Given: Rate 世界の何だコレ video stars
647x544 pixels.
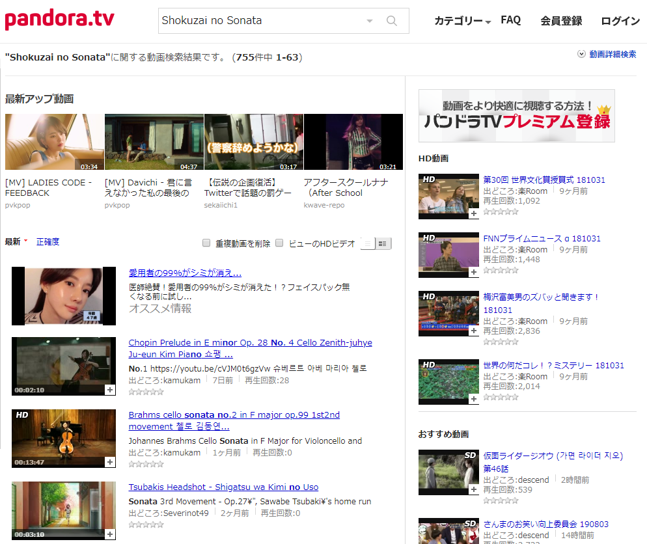Looking at the screenshot, I should [x=501, y=397].
